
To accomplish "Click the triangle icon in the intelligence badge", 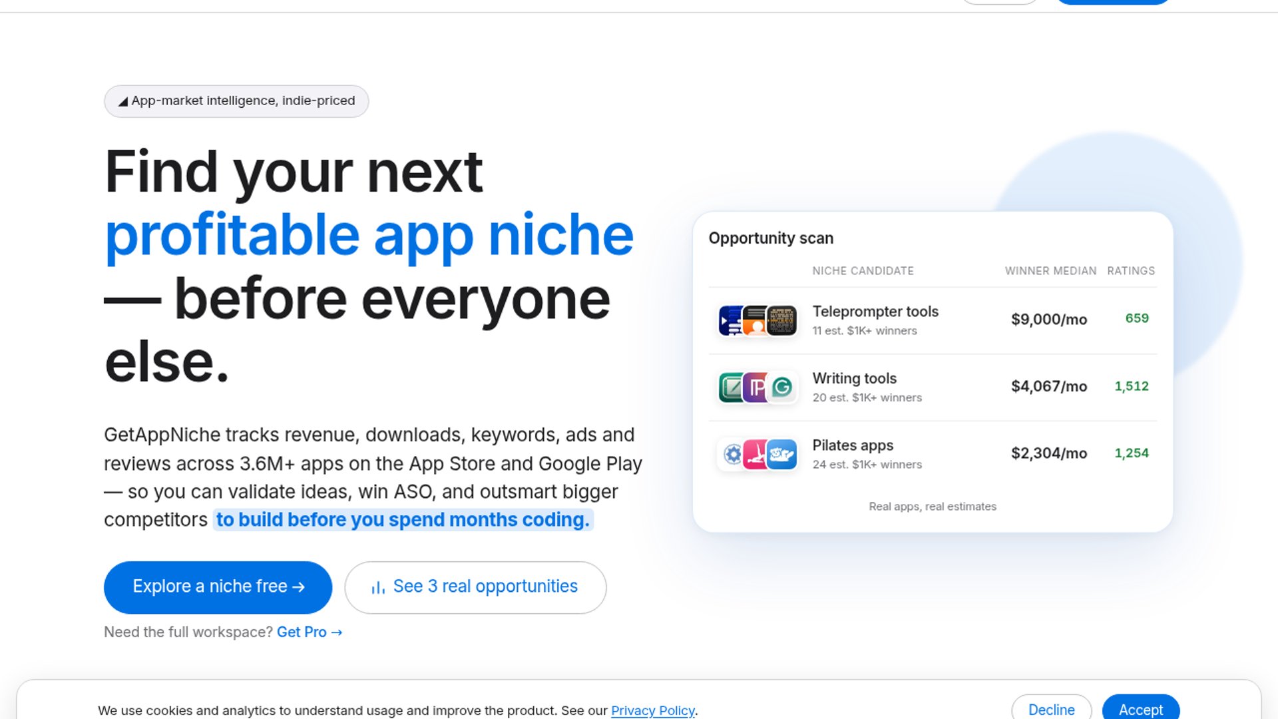I will 123,101.
